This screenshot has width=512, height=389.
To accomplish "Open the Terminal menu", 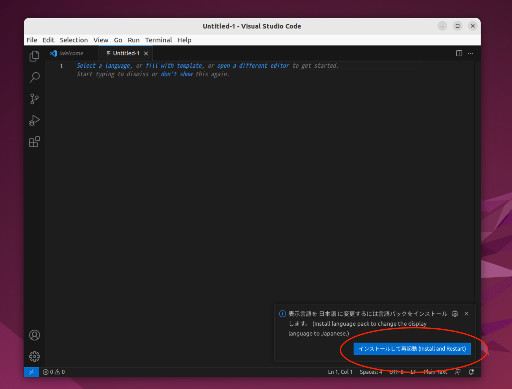I will (158, 40).
